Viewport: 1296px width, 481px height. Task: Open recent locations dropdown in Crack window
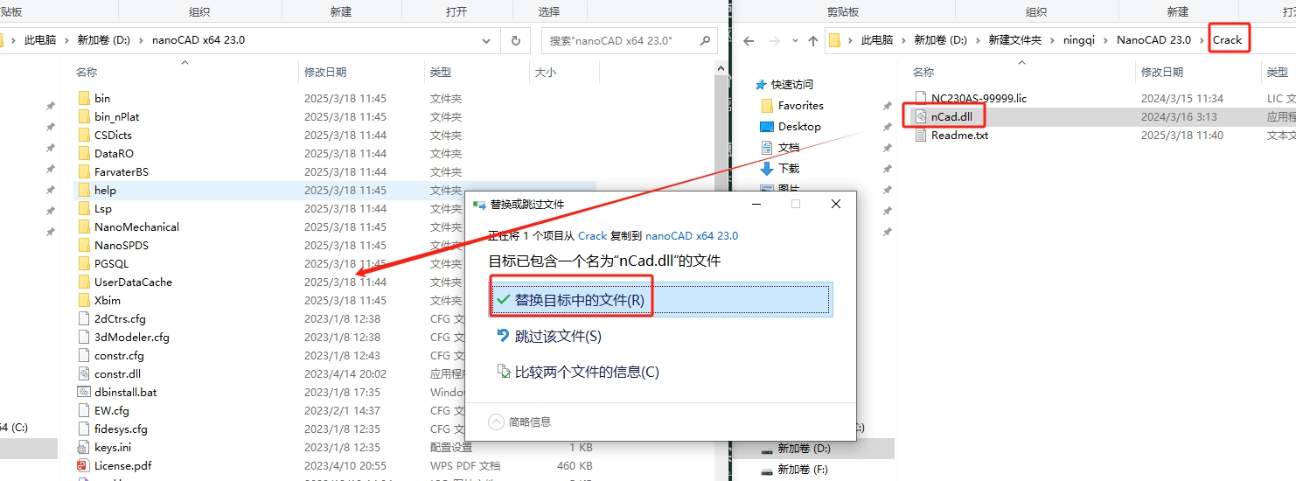click(794, 40)
